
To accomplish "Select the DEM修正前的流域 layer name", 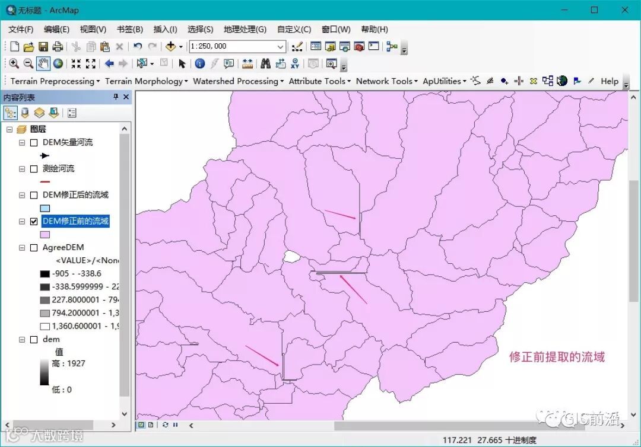I will point(75,221).
